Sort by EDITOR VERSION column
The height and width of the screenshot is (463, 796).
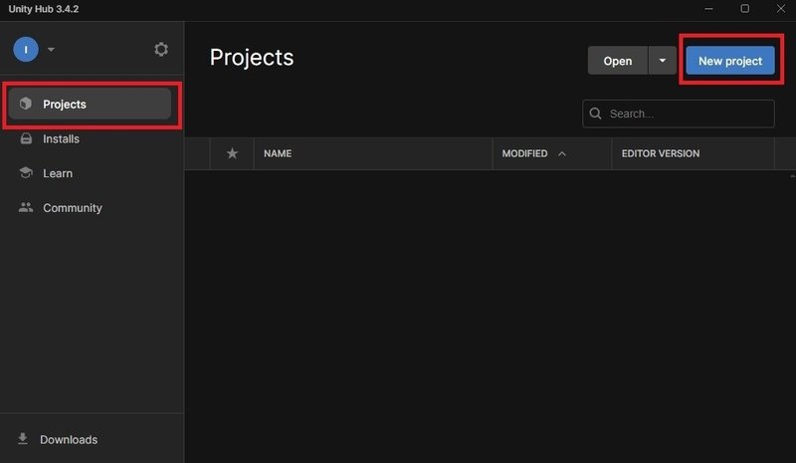[661, 153]
